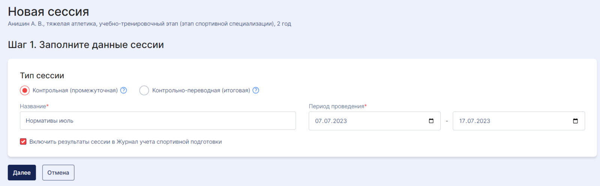Viewport: 600px width, 186px height.
Task: Click the Контрольная (промежуточная) label text
Action: 75,90
